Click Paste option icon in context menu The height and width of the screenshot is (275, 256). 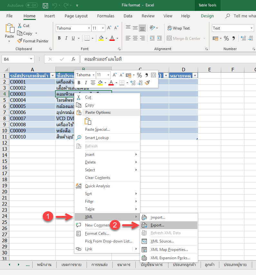pos(88,121)
